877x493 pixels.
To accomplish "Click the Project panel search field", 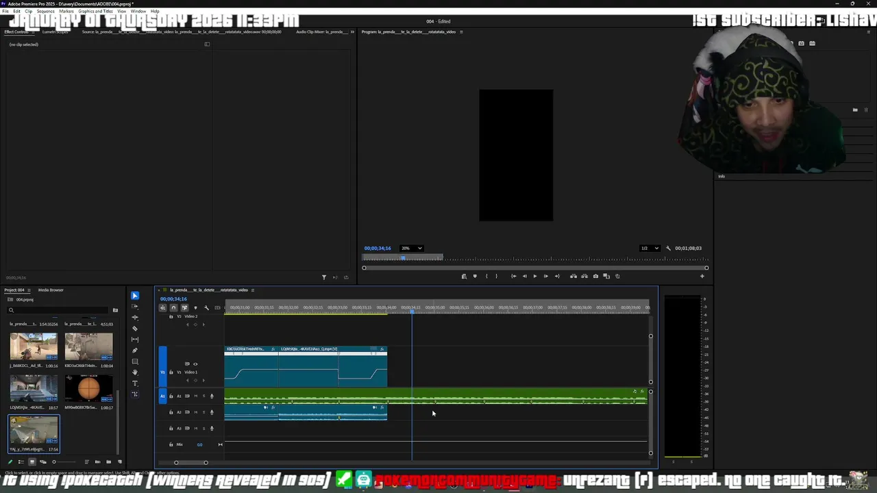I will click(58, 310).
